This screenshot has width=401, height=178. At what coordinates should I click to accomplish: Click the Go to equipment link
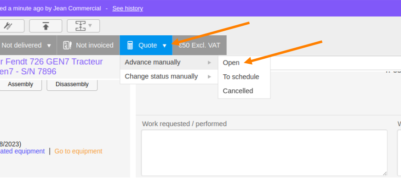pos(78,151)
